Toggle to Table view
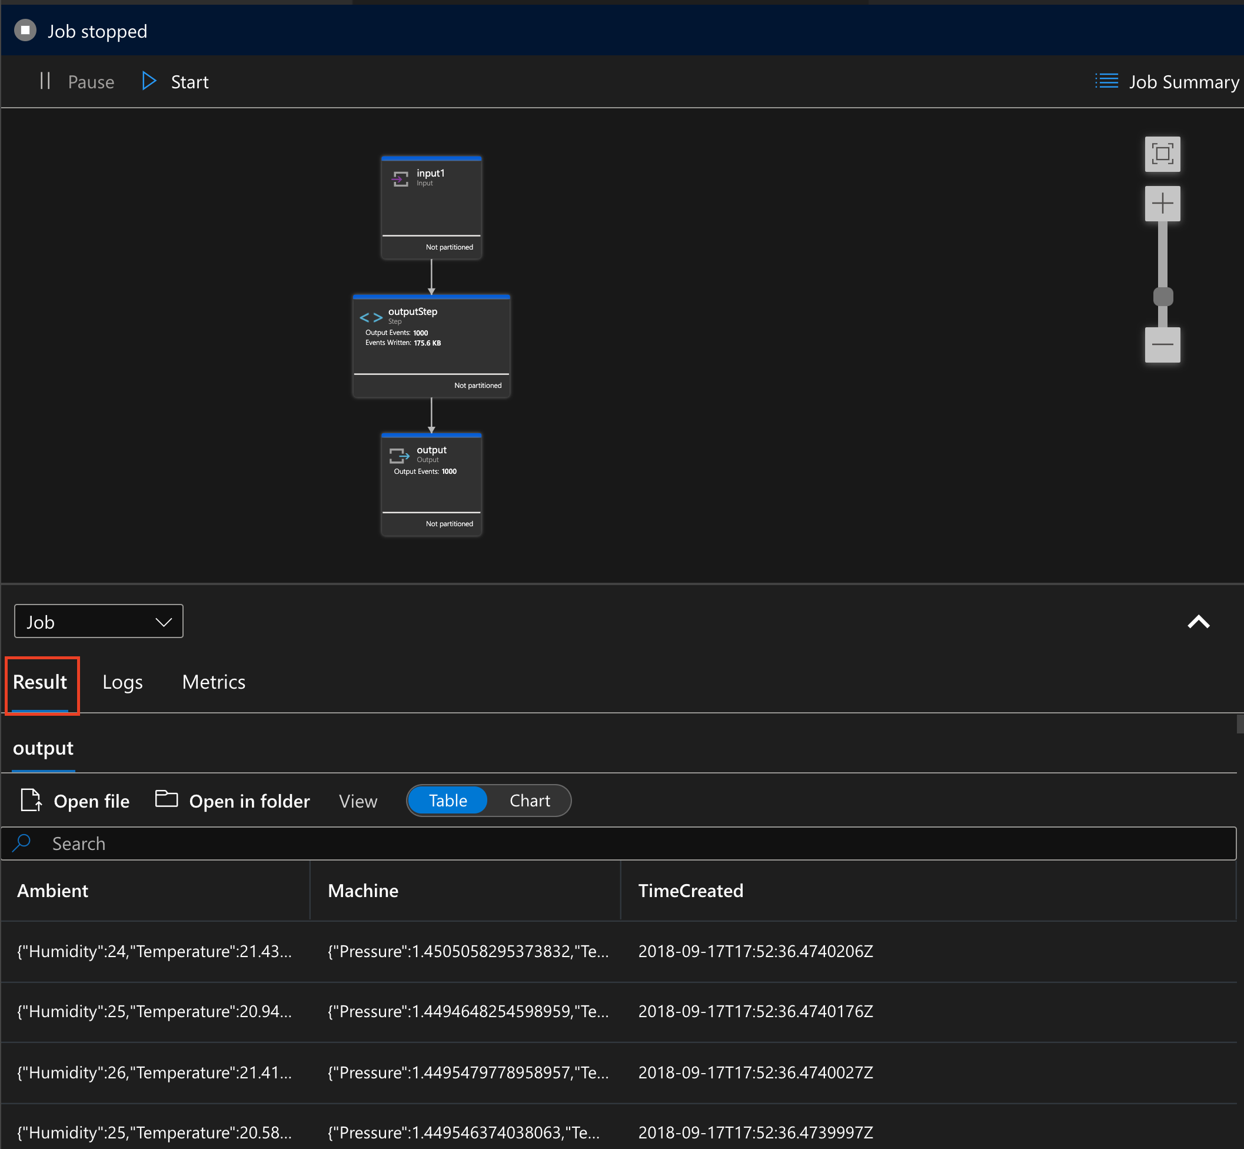Viewport: 1244px width, 1149px height. pyautogui.click(x=450, y=800)
